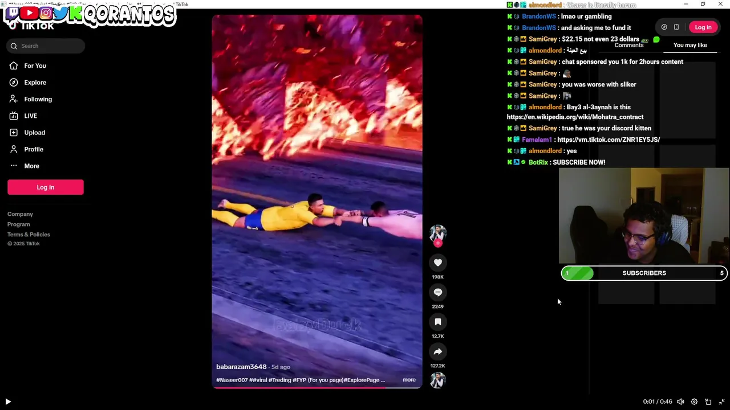Click the Profile person icon
The width and height of the screenshot is (730, 410).
[14, 149]
